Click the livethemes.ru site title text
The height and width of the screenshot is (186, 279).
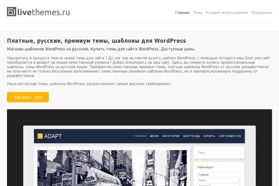pyautogui.click(x=44, y=12)
